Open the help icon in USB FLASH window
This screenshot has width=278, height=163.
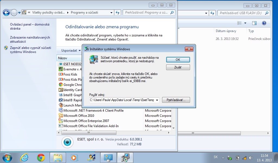264,23
